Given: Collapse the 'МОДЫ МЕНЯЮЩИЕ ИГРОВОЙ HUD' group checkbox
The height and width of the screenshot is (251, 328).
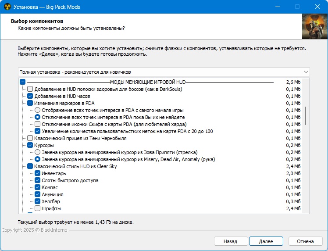Looking at the screenshot, I should pyautogui.click(x=23, y=82).
